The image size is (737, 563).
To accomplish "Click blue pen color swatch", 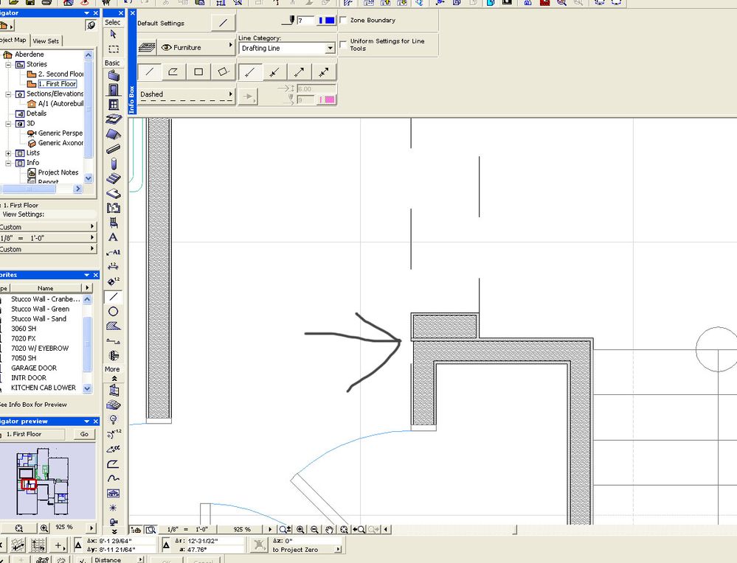I will [x=327, y=20].
